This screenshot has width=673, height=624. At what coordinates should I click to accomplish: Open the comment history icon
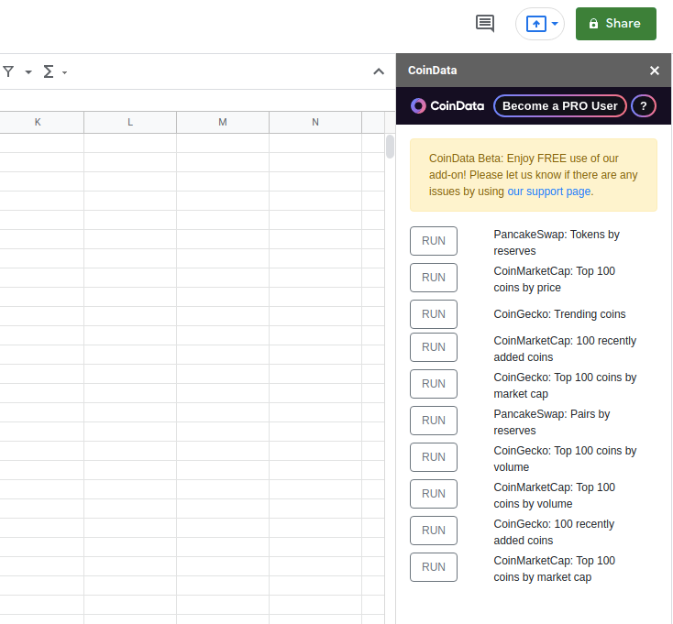[485, 24]
